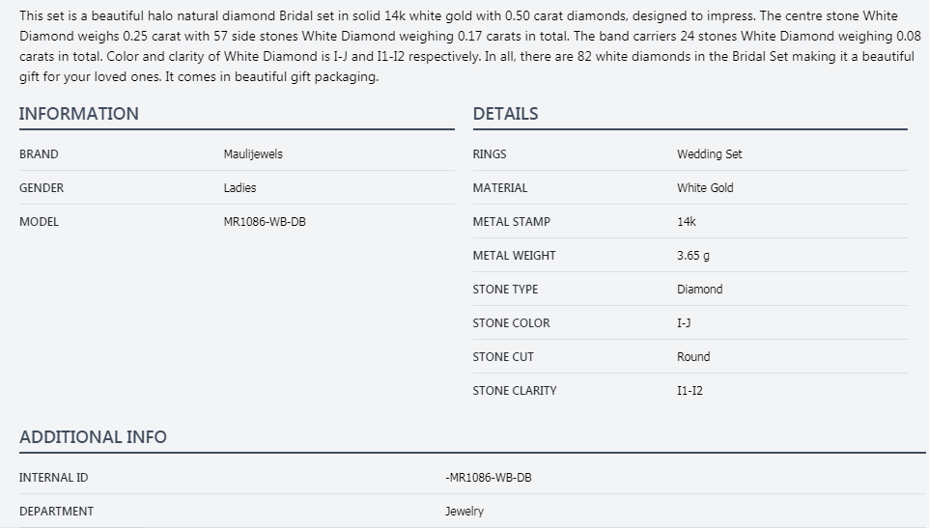This screenshot has width=929, height=528.
Task: Click the BRAND row label
Action: (x=39, y=154)
